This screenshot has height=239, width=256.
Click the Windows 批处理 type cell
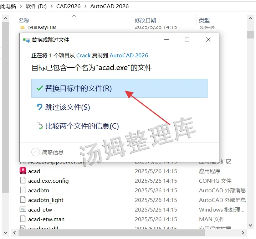[222, 210]
